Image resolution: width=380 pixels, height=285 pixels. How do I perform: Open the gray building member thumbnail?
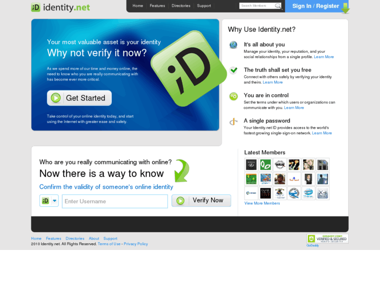(323, 165)
